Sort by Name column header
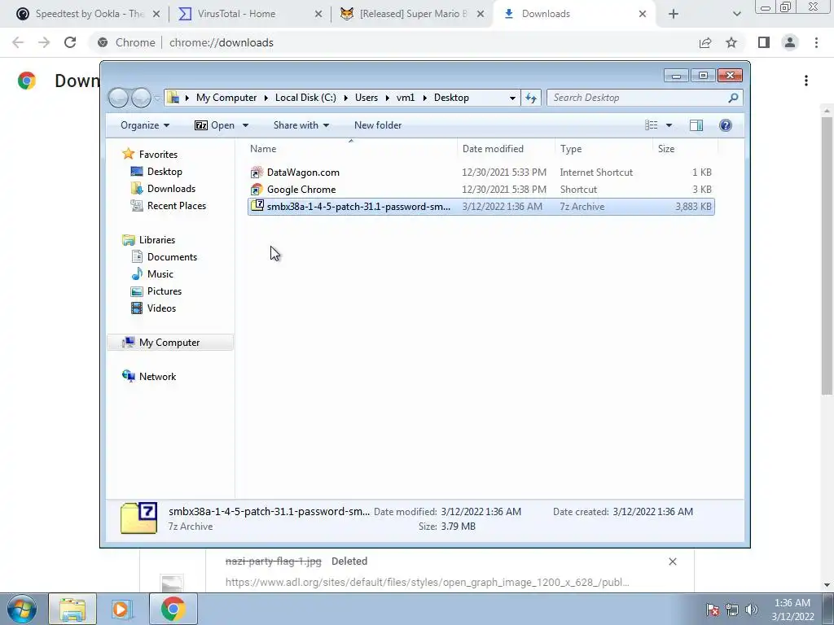 [x=351, y=149]
